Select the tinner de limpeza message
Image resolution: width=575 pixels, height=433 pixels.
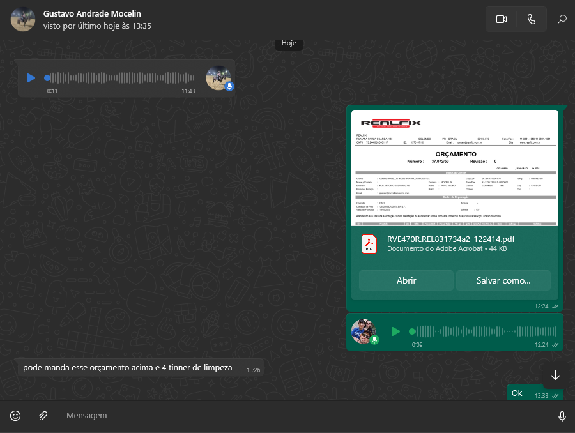tap(128, 368)
